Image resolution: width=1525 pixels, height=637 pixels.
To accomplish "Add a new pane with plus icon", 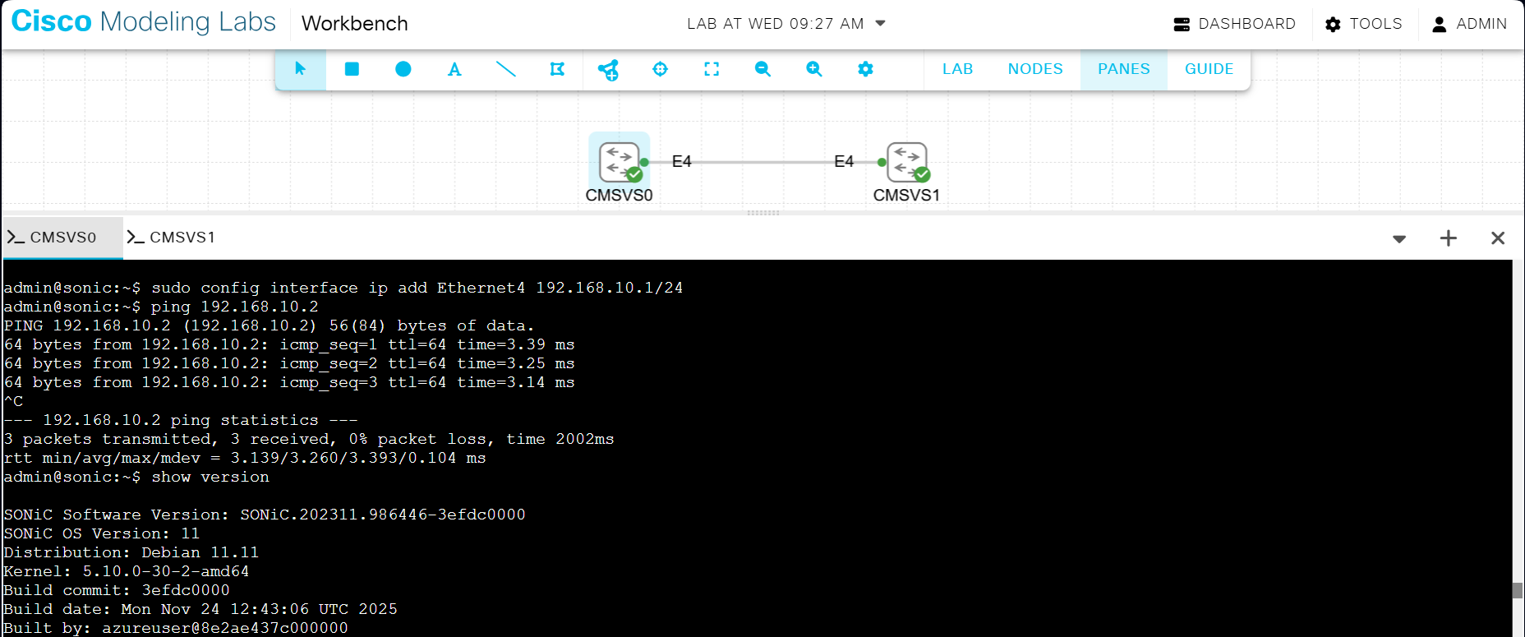I will [1449, 238].
